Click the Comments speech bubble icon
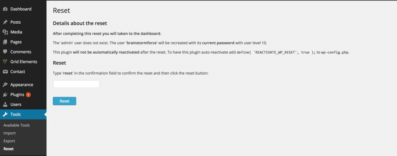 5,52
